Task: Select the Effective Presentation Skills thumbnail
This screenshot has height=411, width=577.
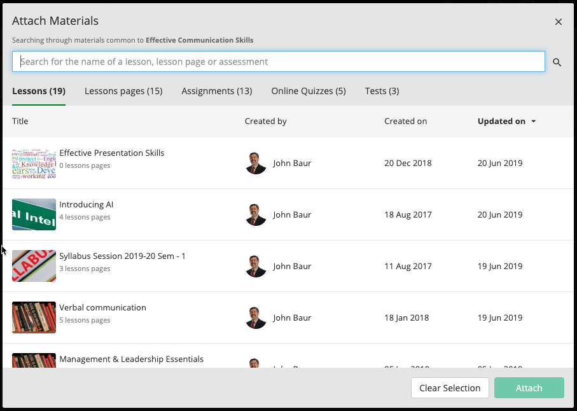Action: point(34,164)
